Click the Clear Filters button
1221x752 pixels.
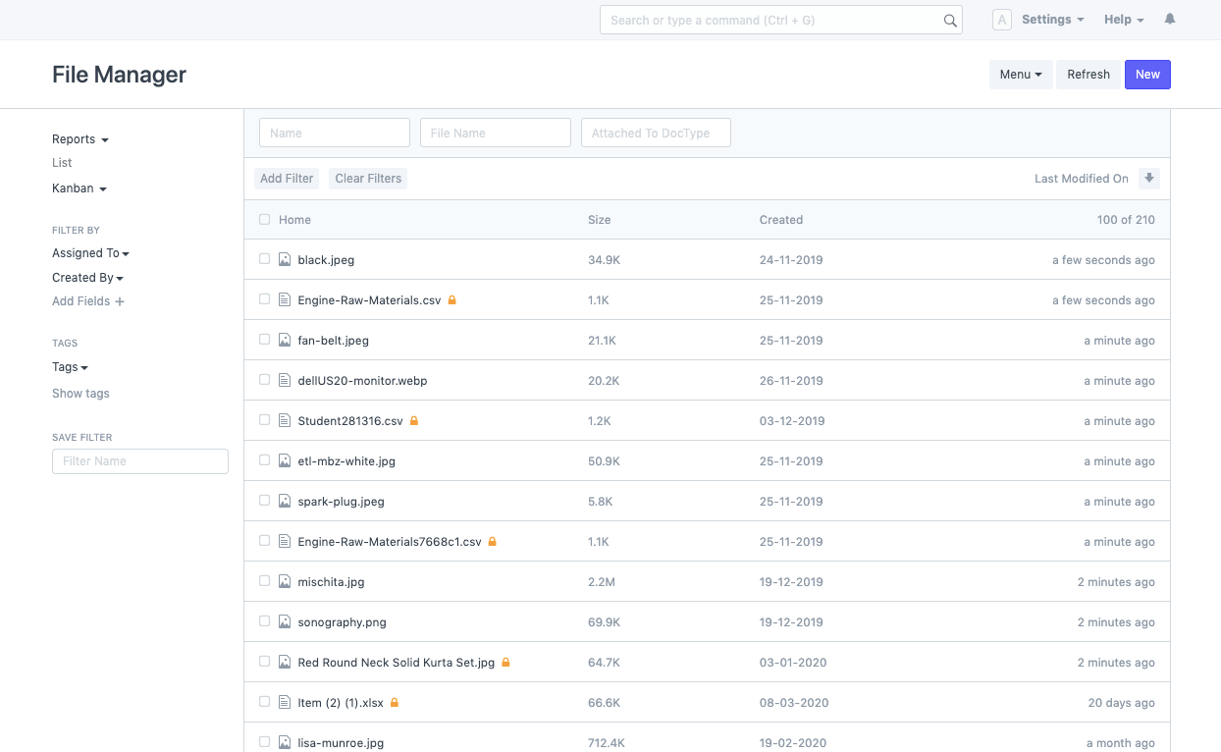(x=368, y=179)
